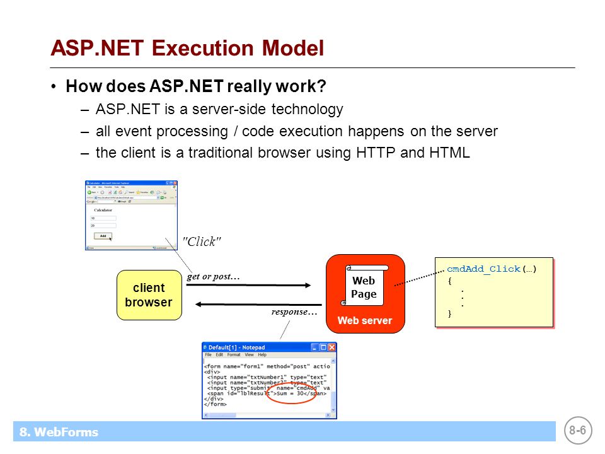Click the span lblResult line in Notepad

[x=267, y=393]
